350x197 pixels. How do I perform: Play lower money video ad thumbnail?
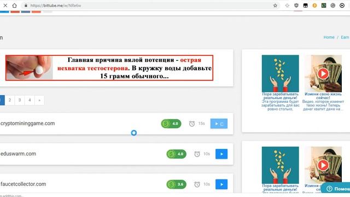323,165
